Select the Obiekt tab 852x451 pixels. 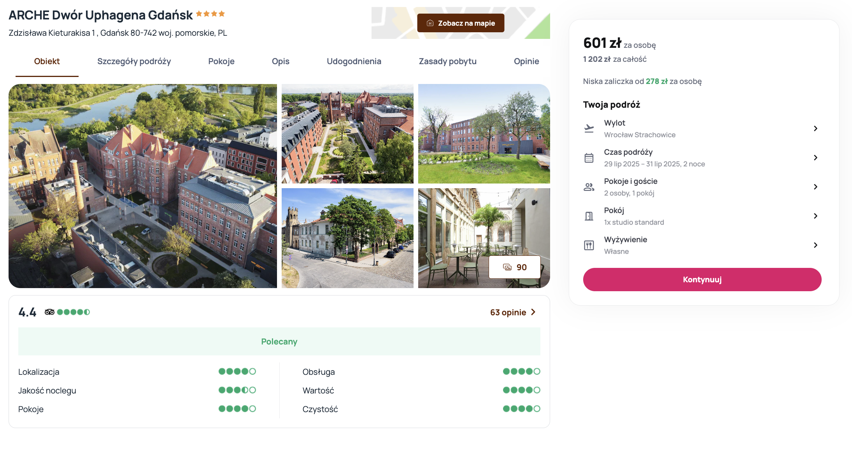coord(47,61)
